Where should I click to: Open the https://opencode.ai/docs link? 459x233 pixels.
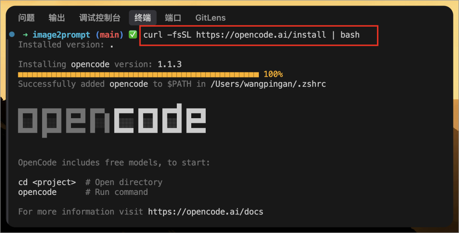[206, 212]
